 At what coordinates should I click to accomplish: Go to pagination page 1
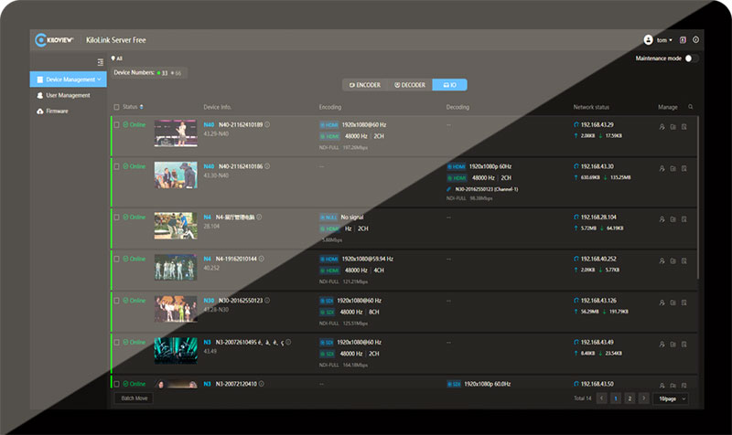(616, 398)
